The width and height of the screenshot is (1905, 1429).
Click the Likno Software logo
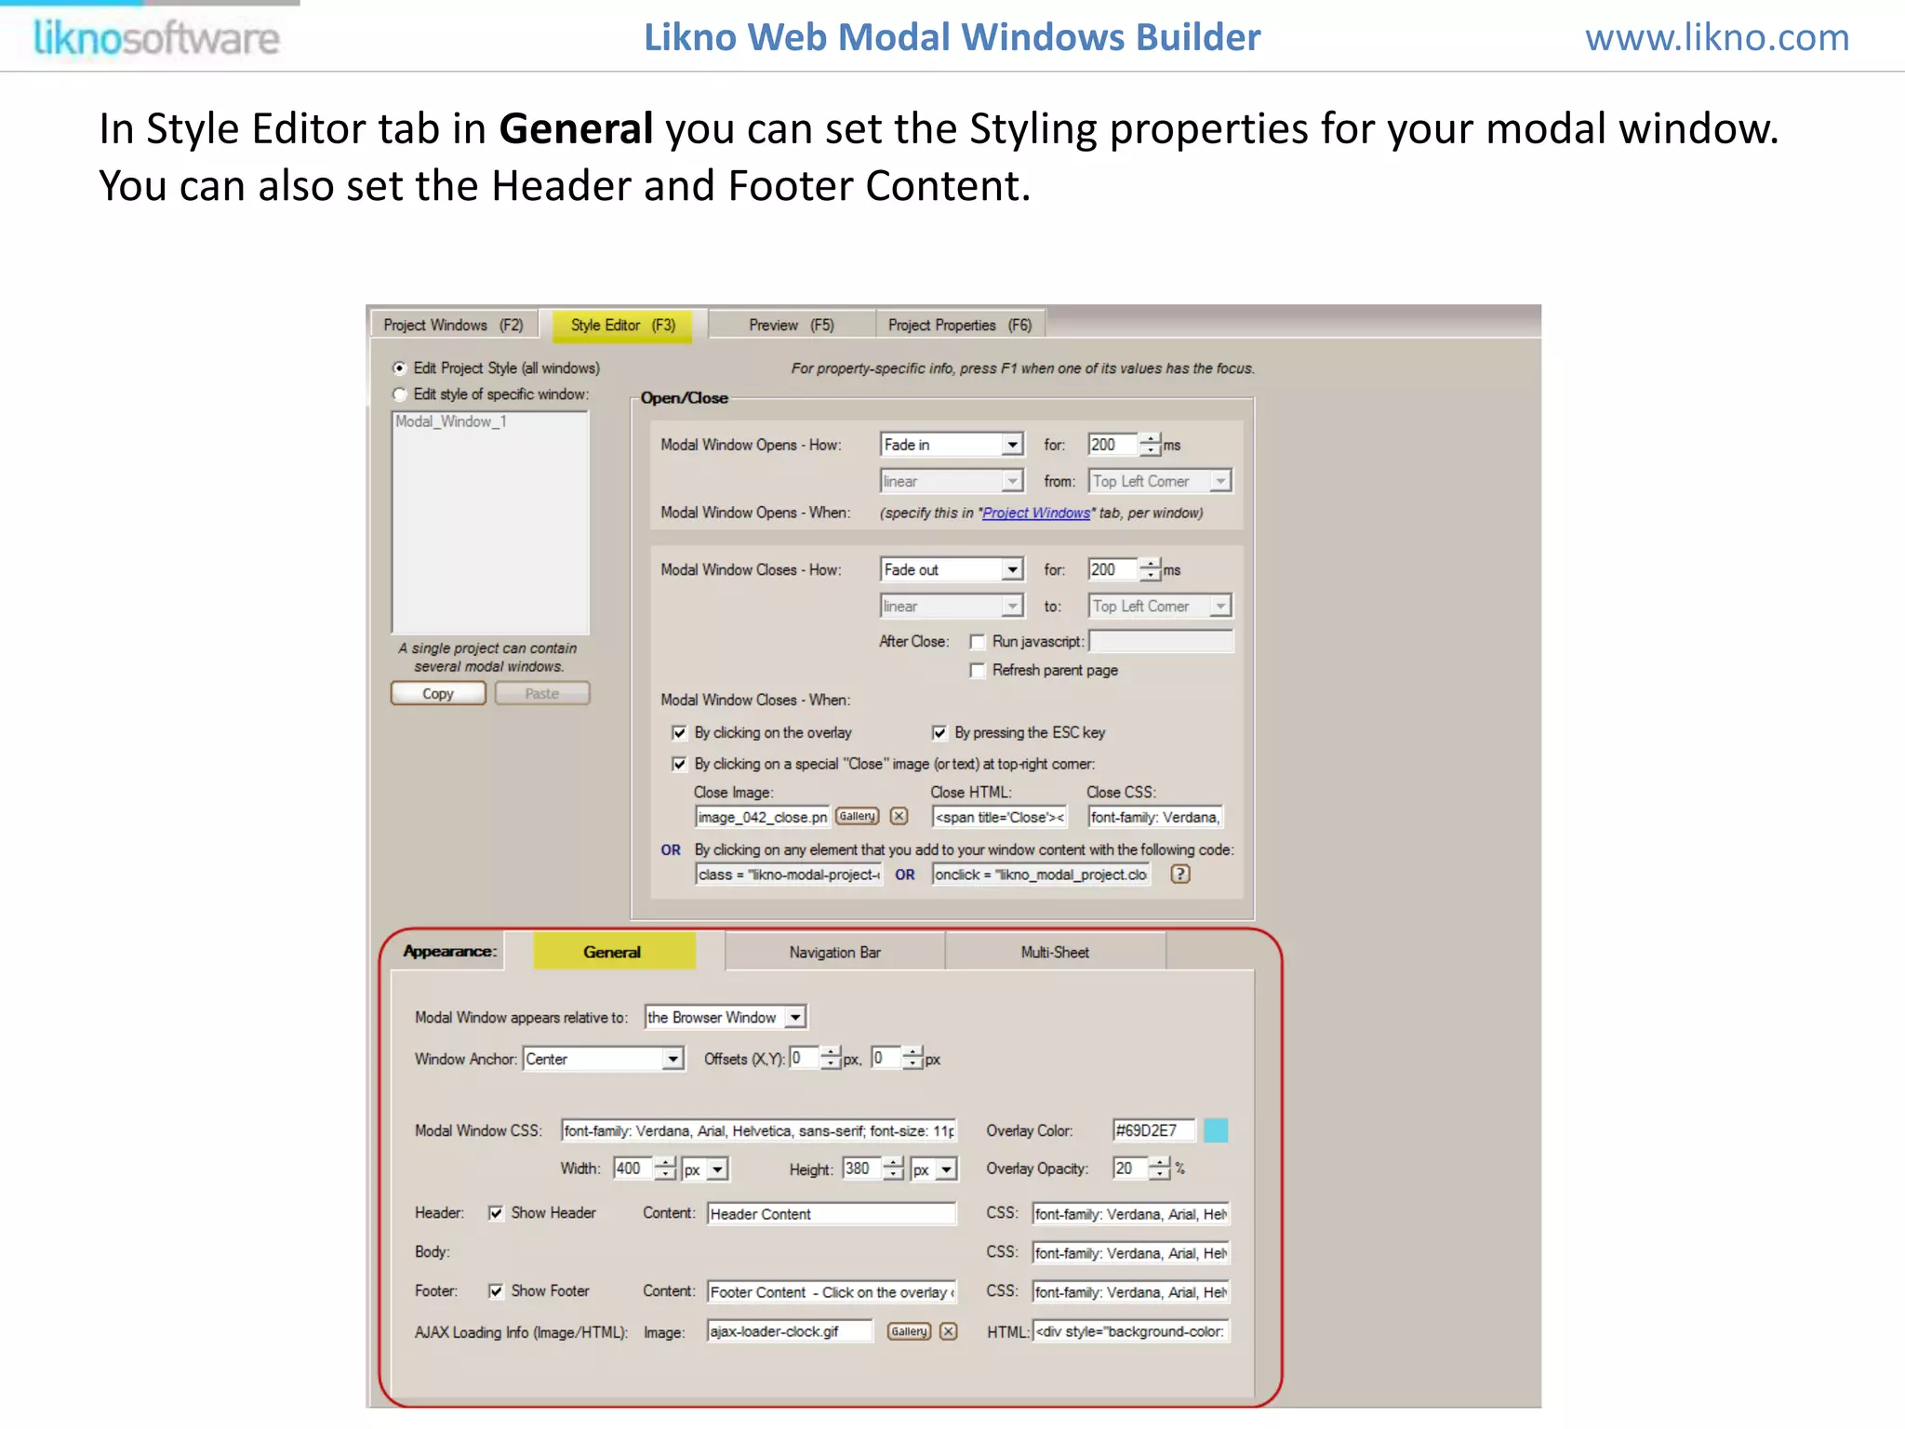click(x=156, y=38)
